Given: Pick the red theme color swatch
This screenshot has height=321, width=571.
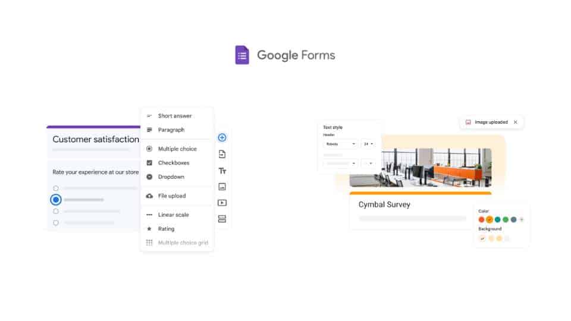Looking at the screenshot, I should pyautogui.click(x=481, y=219).
